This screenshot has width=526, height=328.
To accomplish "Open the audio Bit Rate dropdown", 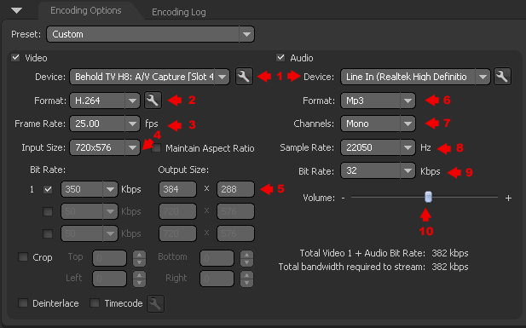I will (x=378, y=170).
